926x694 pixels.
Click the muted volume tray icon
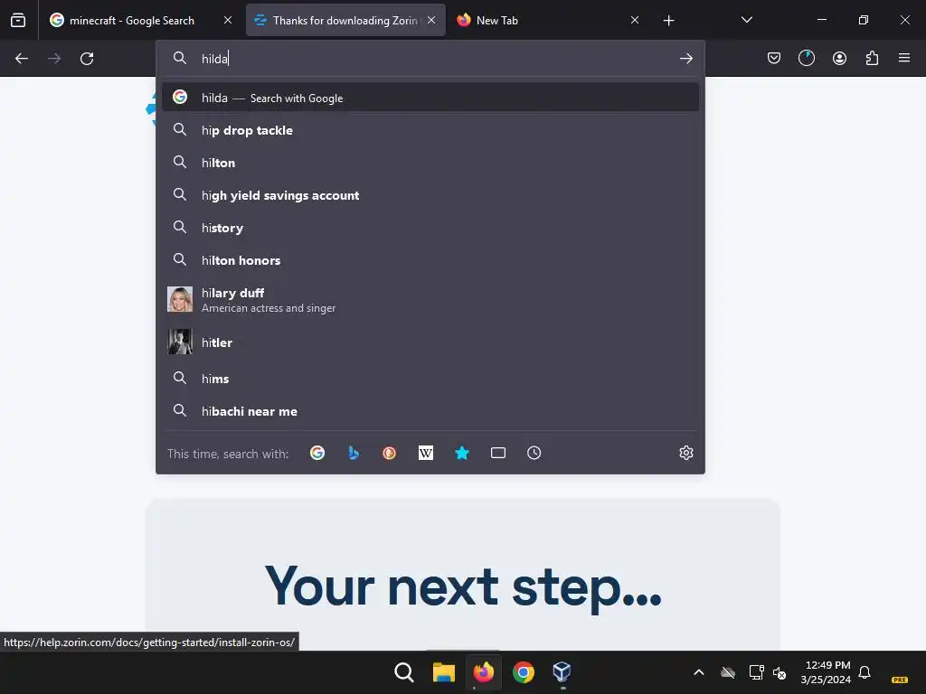(x=780, y=671)
